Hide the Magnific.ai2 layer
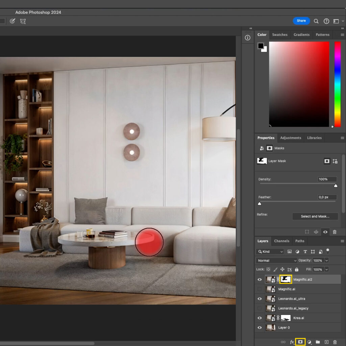The image size is (346, 346). 259,279
